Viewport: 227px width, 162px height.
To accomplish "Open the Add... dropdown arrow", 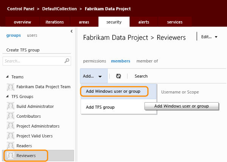I will [100, 76].
